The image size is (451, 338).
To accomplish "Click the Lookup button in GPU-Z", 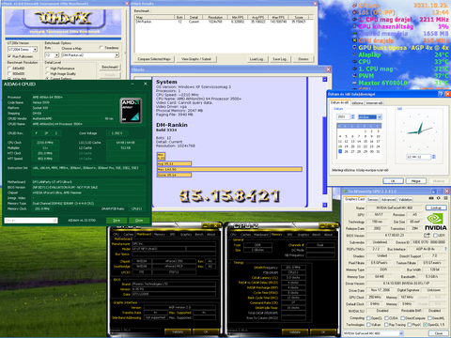I will coord(436,207).
